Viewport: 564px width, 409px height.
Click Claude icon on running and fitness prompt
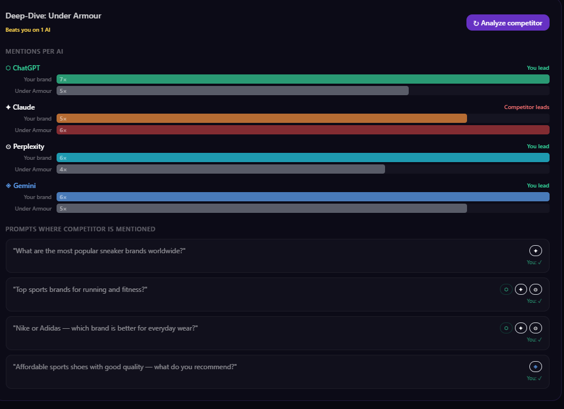click(x=521, y=290)
